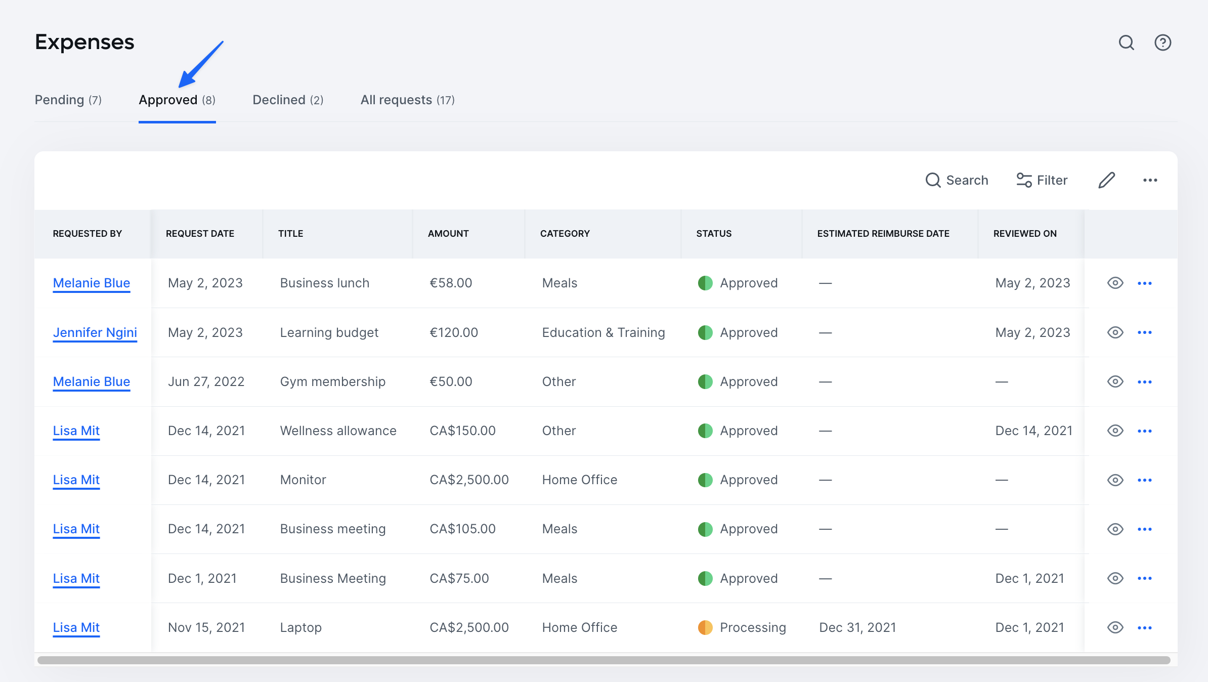
Task: Open the Filter options
Action: coord(1042,180)
